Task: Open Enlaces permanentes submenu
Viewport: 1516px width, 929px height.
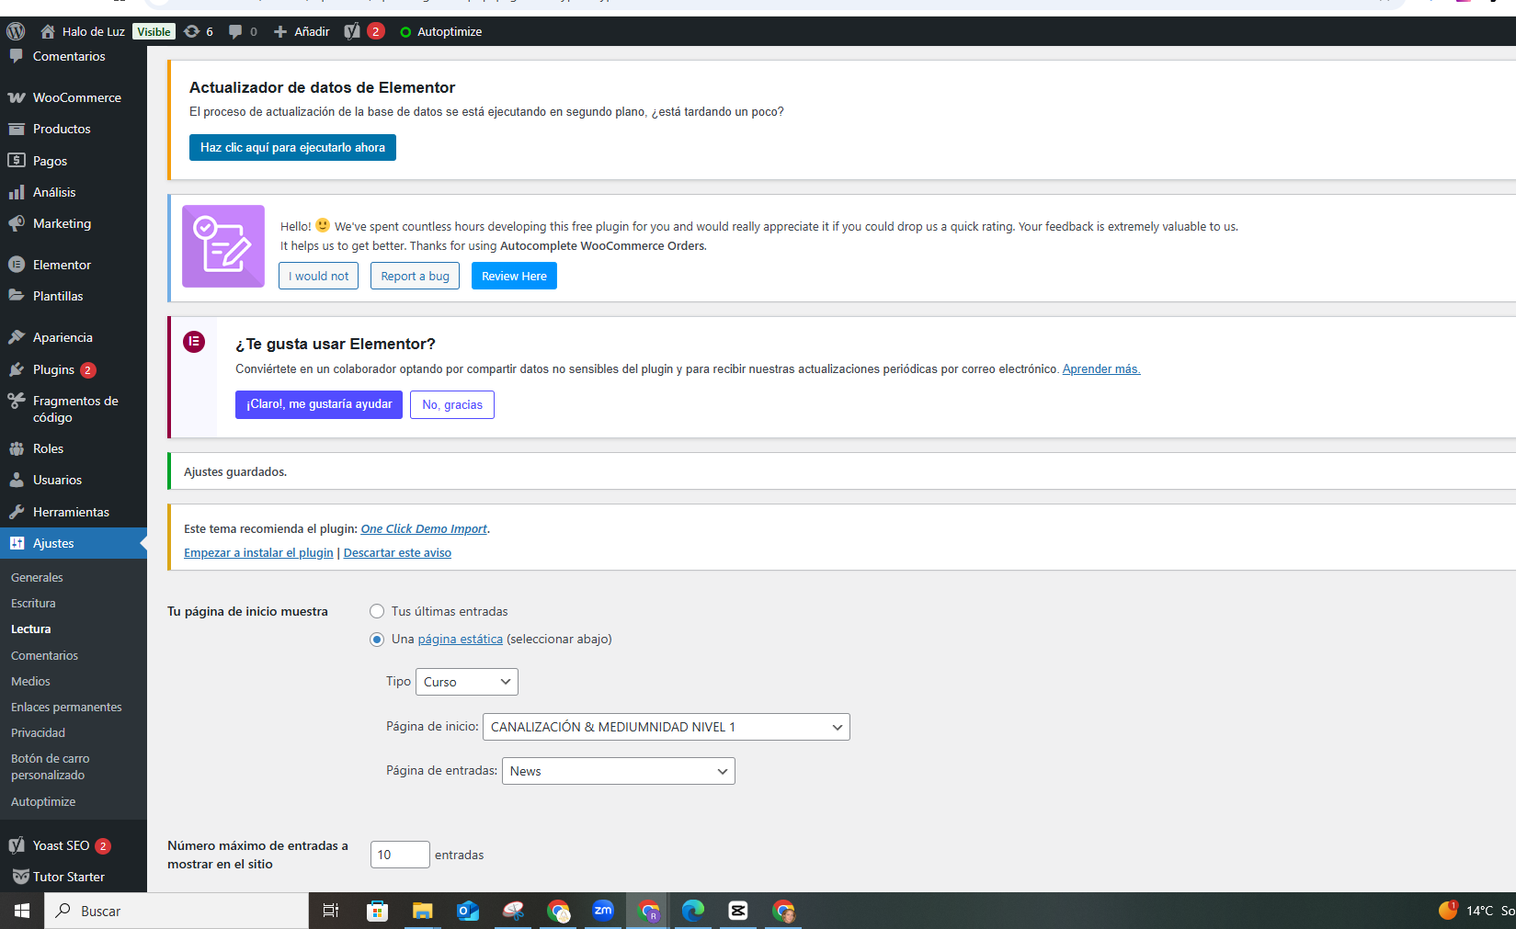Action: coord(66,708)
